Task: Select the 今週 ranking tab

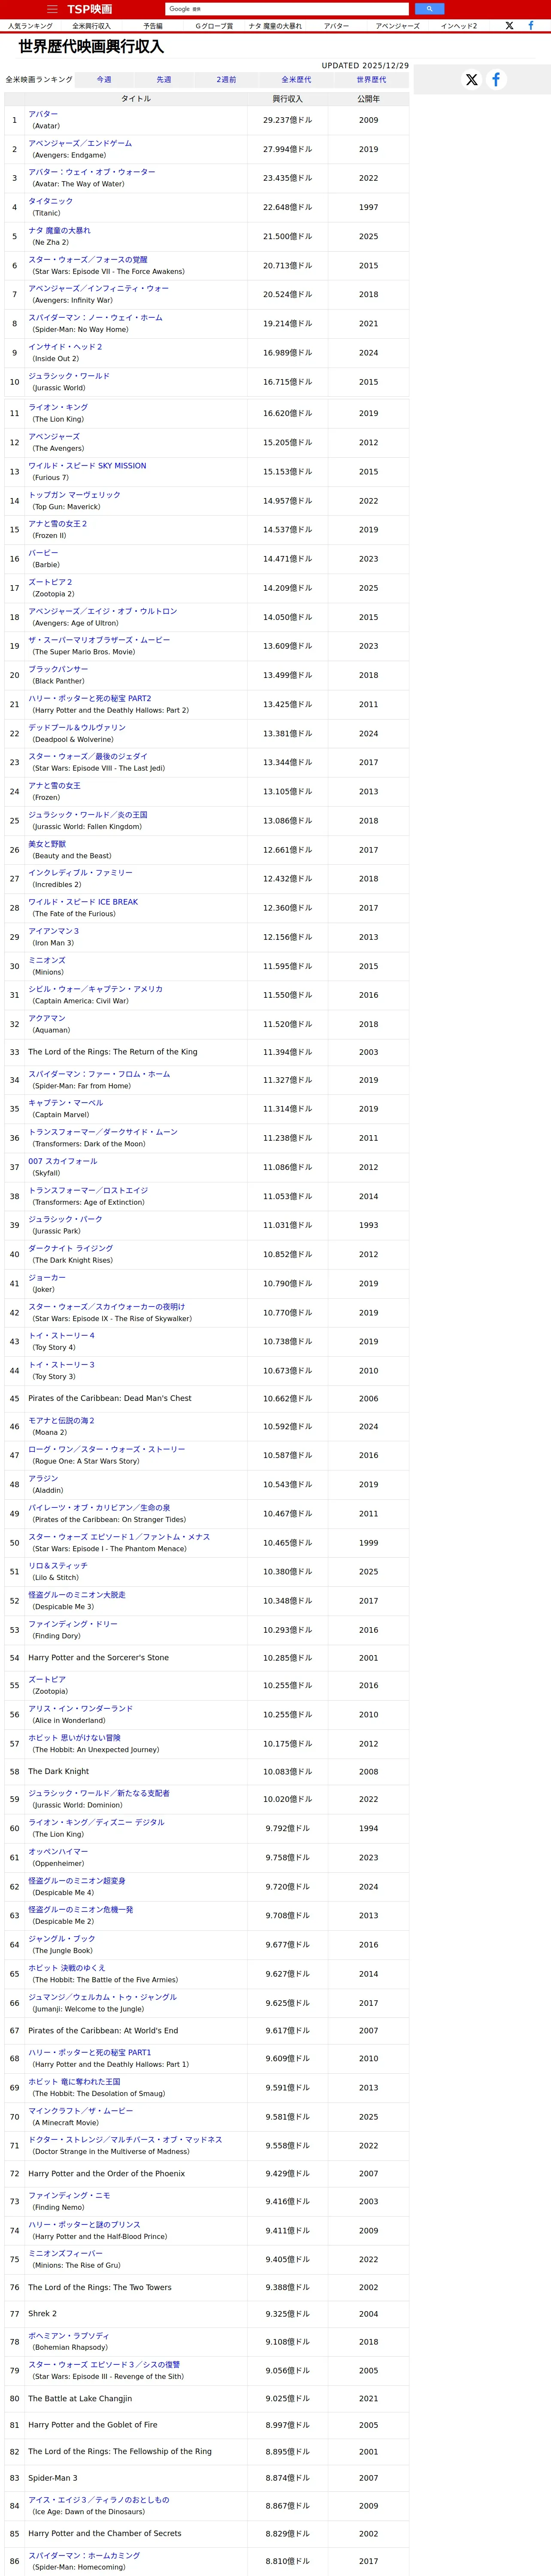Action: (x=104, y=79)
